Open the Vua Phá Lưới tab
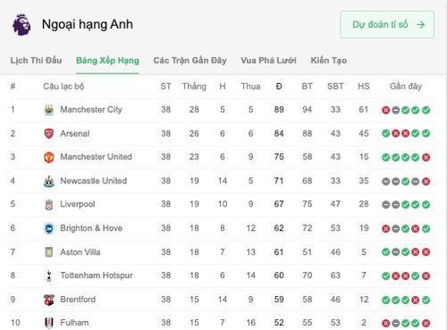447x330 pixels. pyautogui.click(x=268, y=61)
